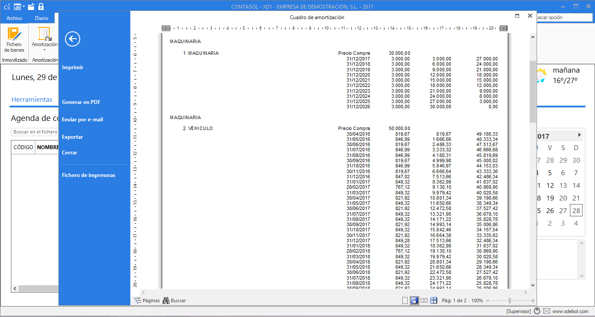Click the 'Pág: 1 de 2' indicator
Screen dimensions: 595x317
454,301
